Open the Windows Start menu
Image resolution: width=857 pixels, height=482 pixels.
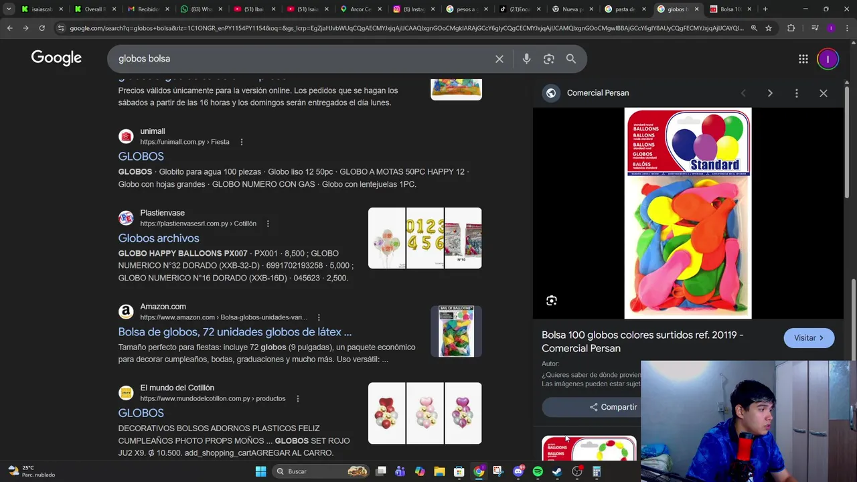[x=260, y=471]
